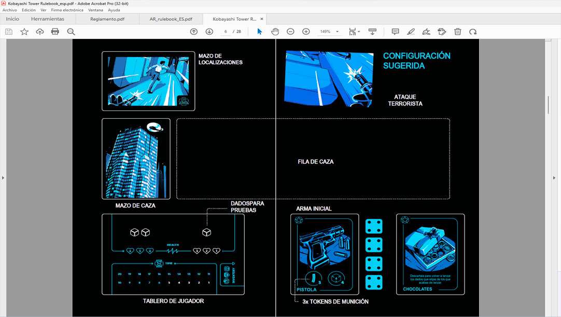Screen dimensions: 561x317
Task: Click the DADOS PARA PRUEBAS label
Action: pyautogui.click(x=247, y=206)
